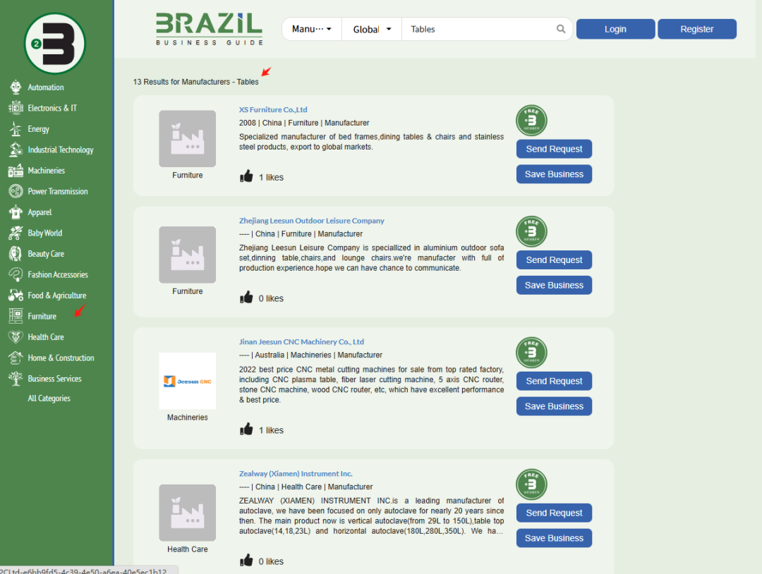762x574 pixels.
Task: Open Jinan Jeesun CNC Machinery link
Action: [x=301, y=342]
